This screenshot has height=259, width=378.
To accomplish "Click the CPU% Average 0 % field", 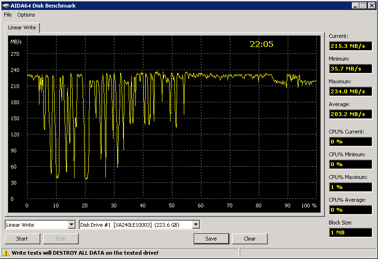I will (350, 210).
